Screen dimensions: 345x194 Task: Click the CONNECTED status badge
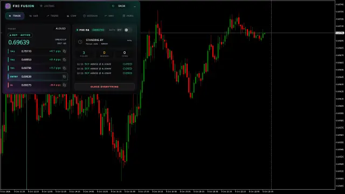point(98,30)
